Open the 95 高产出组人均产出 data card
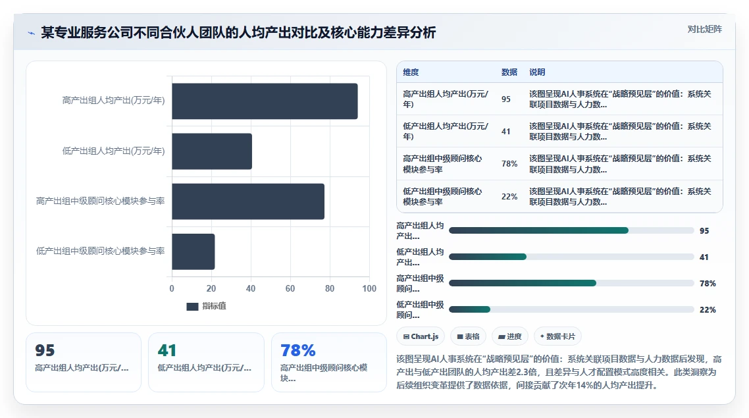The image size is (749, 418). (84, 362)
